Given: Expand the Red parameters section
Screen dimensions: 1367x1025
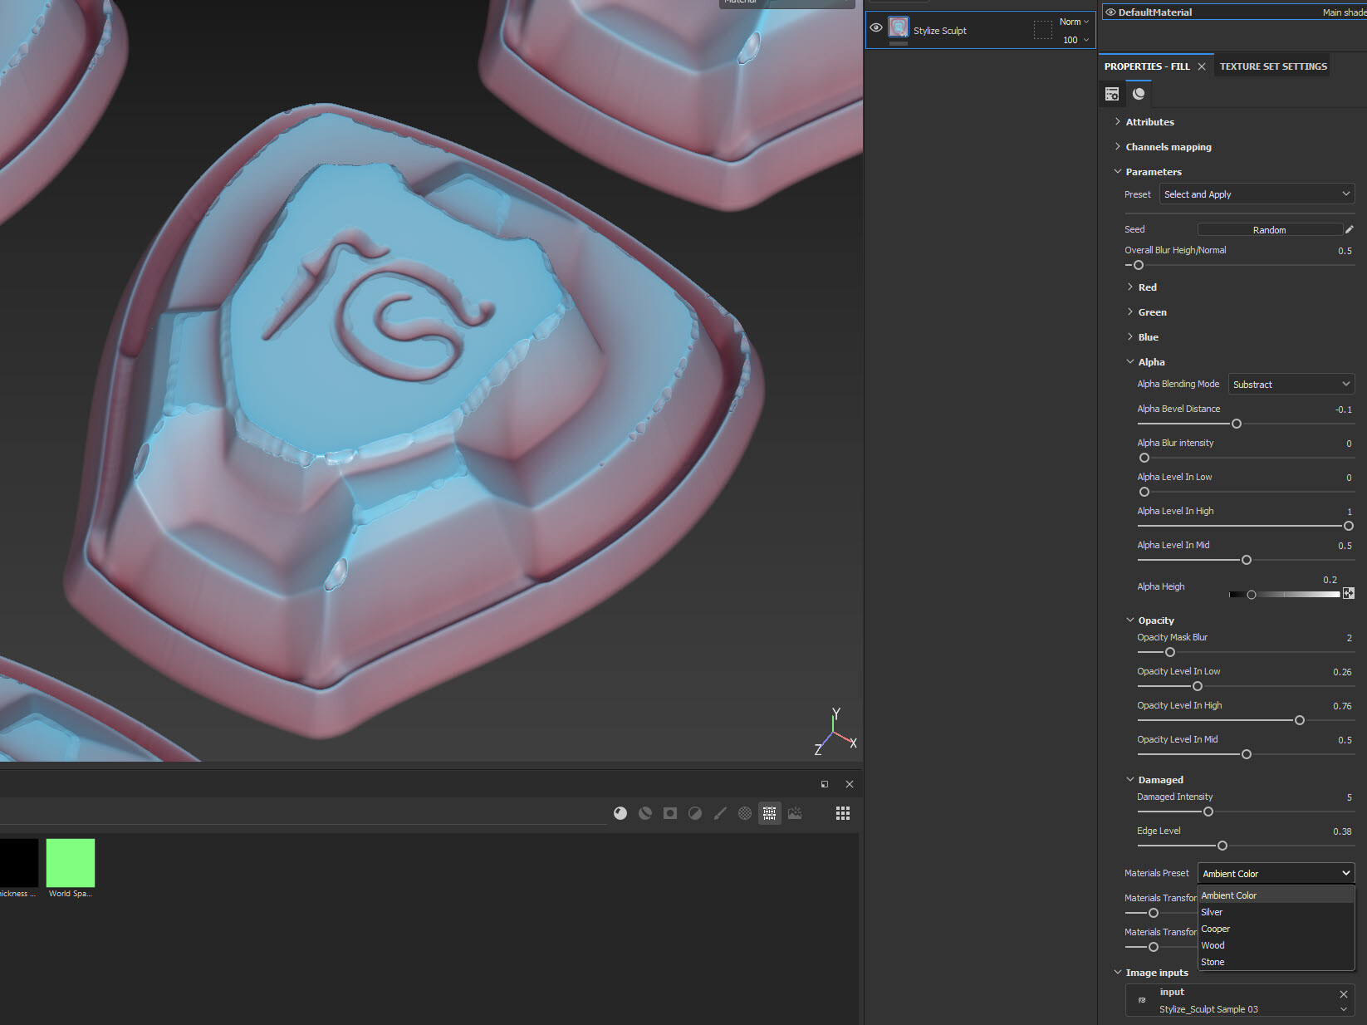Looking at the screenshot, I should pyautogui.click(x=1130, y=287).
